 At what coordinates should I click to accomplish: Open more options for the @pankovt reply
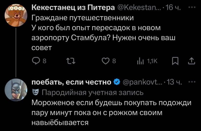191,82
